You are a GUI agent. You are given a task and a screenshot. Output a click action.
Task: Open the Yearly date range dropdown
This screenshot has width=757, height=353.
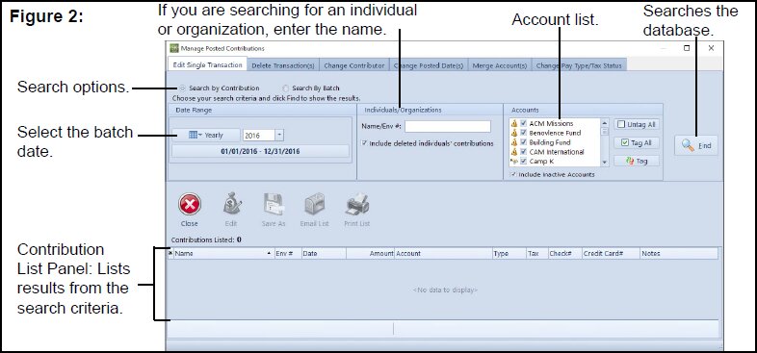click(206, 136)
